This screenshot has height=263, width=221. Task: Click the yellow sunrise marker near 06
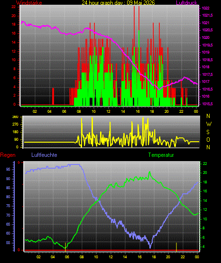point(65,247)
